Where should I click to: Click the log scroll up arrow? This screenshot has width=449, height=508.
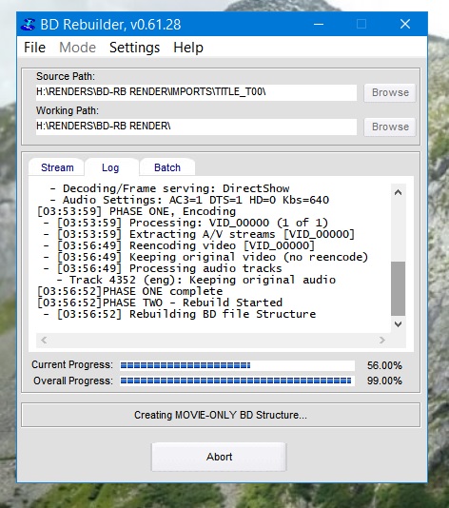click(399, 192)
